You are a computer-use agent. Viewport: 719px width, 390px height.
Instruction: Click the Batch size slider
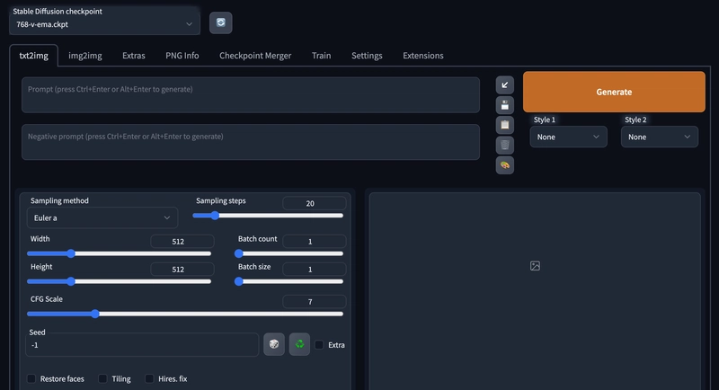288,281
